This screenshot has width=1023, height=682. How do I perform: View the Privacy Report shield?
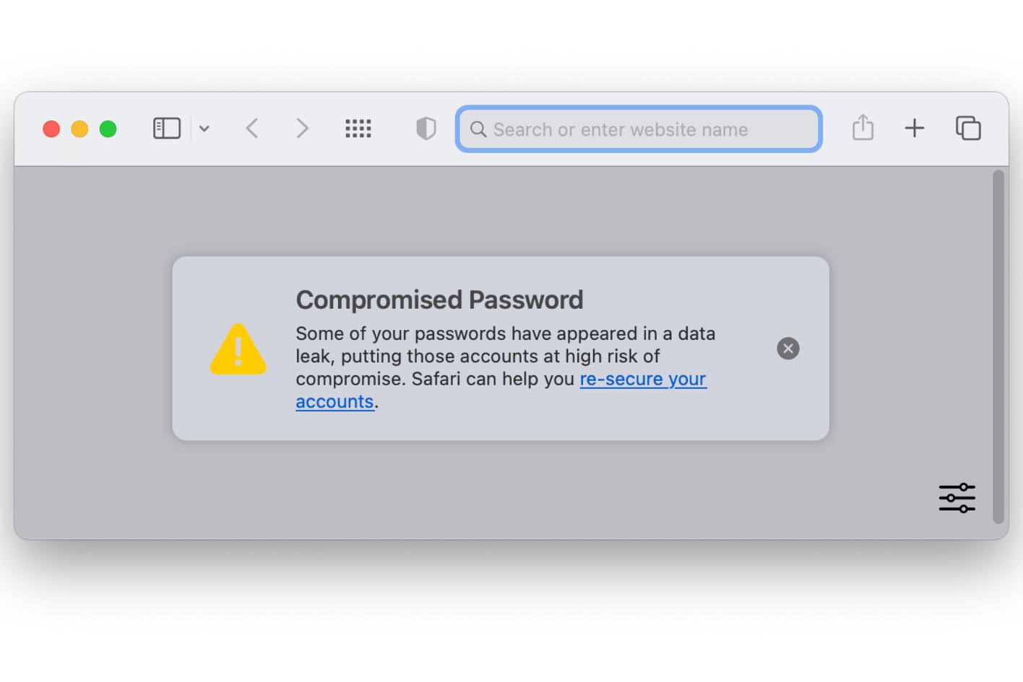[x=426, y=128]
